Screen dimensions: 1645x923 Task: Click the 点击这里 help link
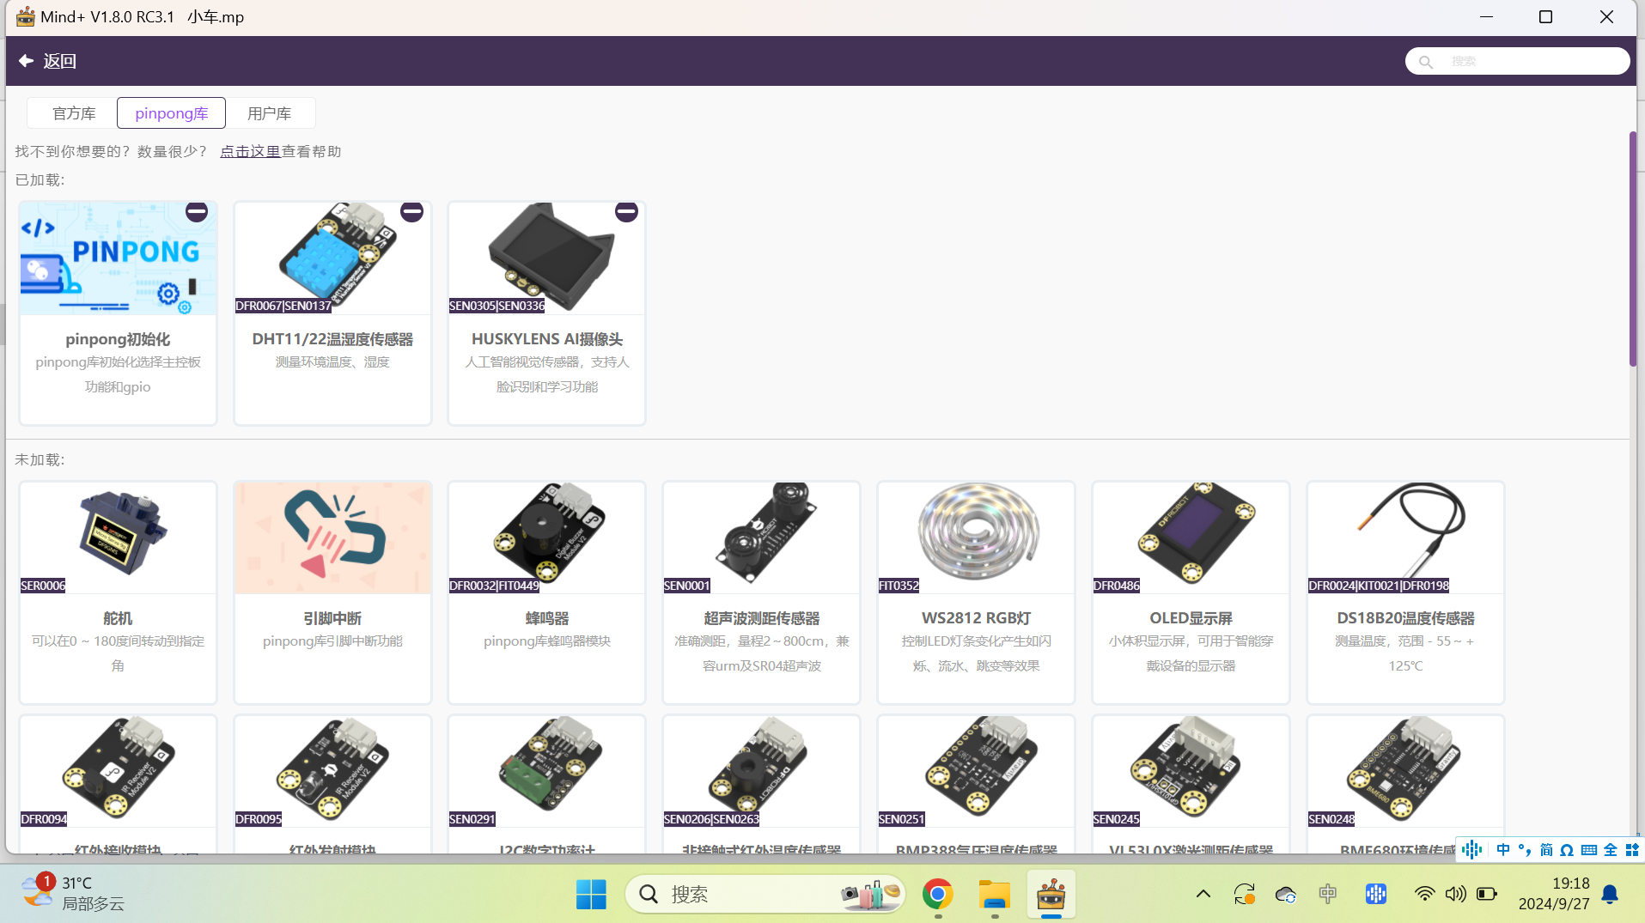pos(250,151)
